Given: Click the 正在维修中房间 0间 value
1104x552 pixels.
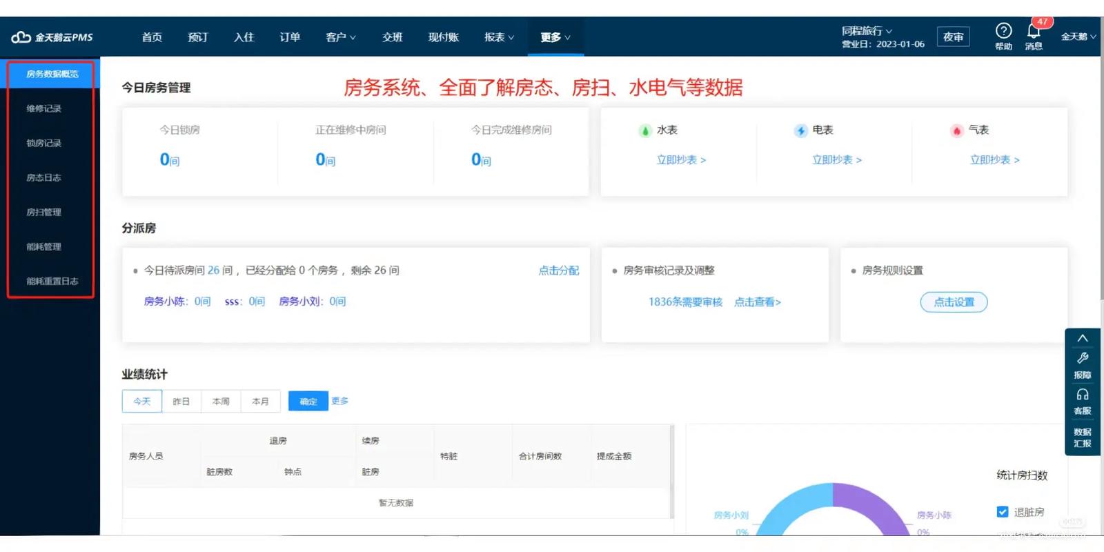Looking at the screenshot, I should click(x=326, y=159).
